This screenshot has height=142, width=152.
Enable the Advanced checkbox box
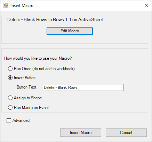tap(9, 120)
